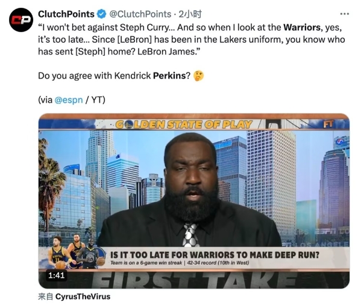361x305 pixels.
Task: Click the First Take logo strip
Action: (x=194, y=280)
